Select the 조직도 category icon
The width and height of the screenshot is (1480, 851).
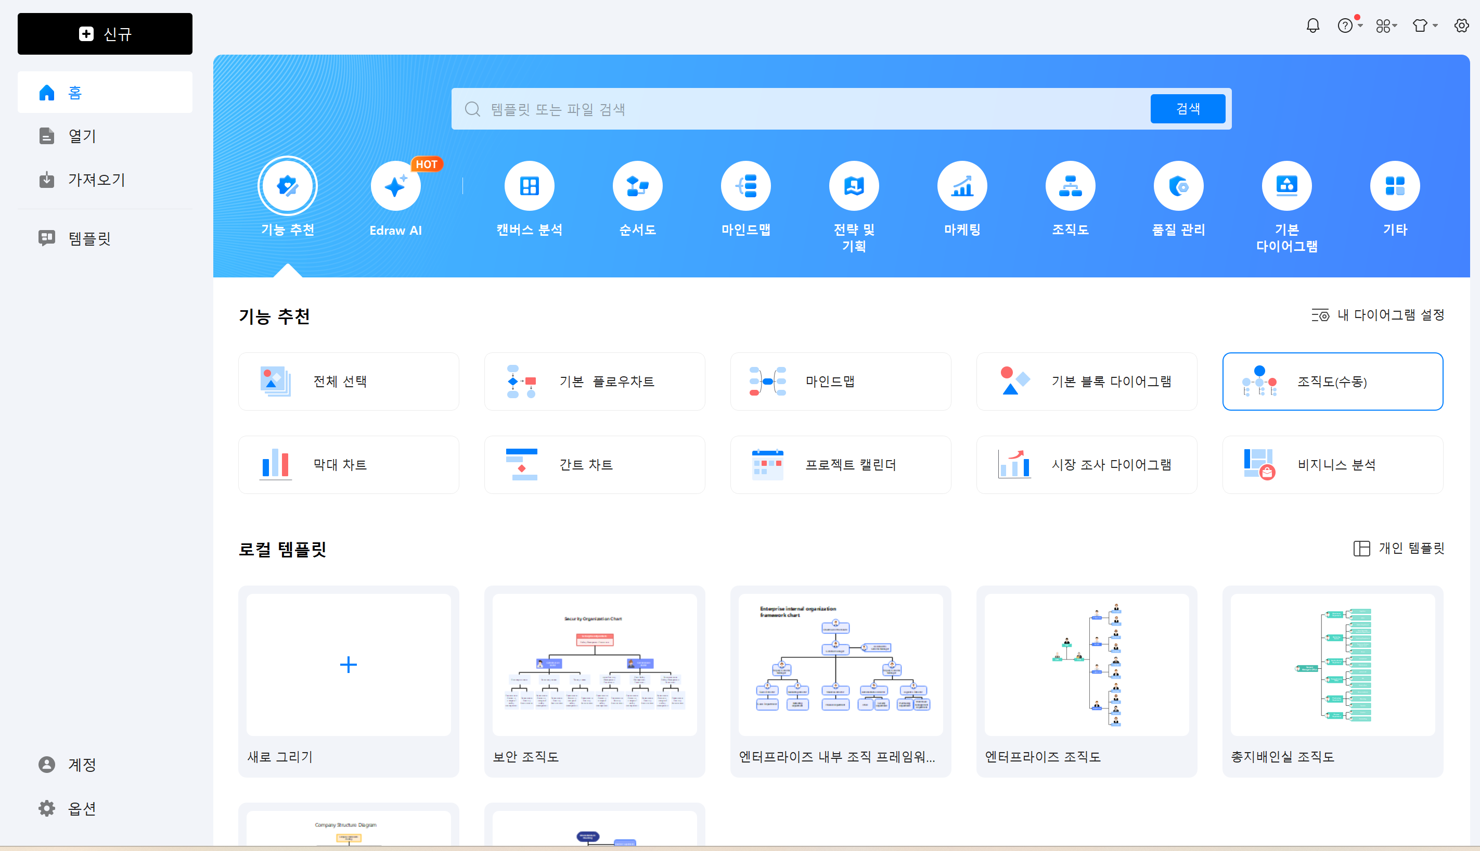point(1070,186)
